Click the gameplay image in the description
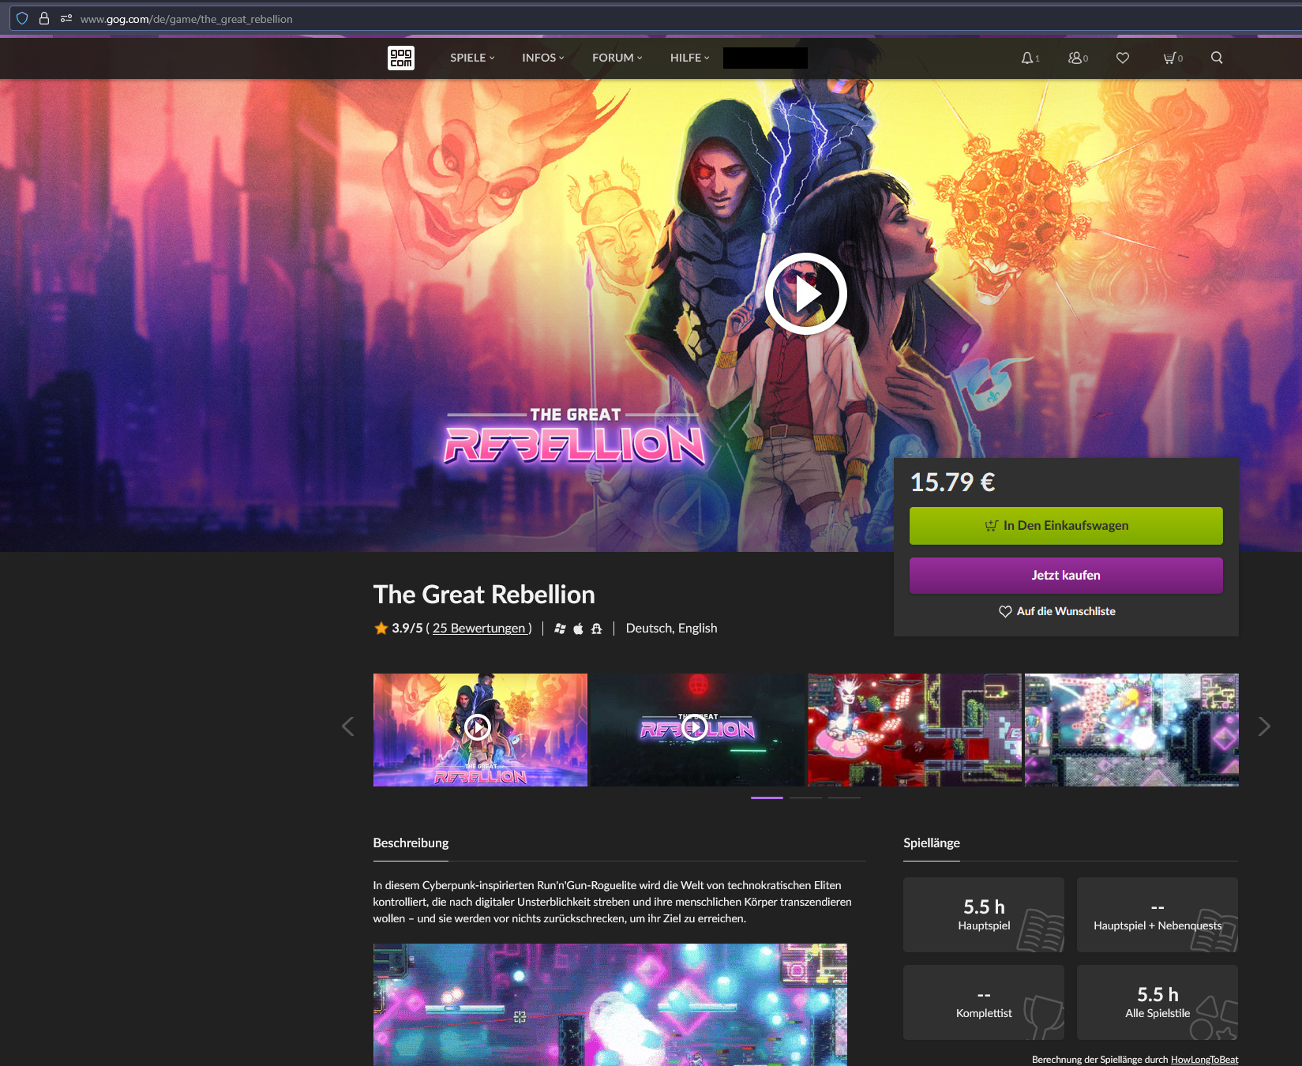Screen dimensions: 1302x1066 click(610, 1004)
